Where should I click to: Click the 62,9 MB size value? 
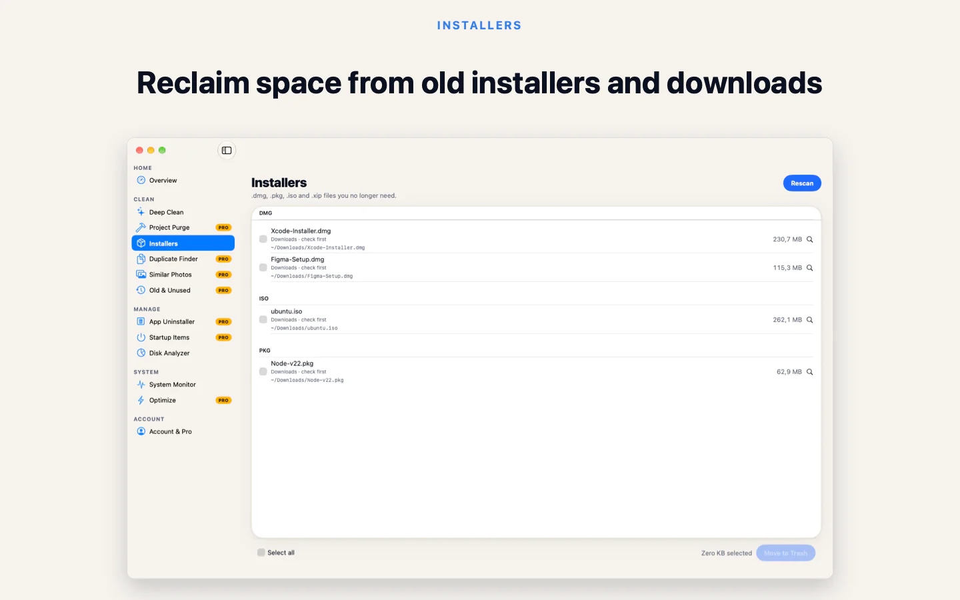point(789,372)
